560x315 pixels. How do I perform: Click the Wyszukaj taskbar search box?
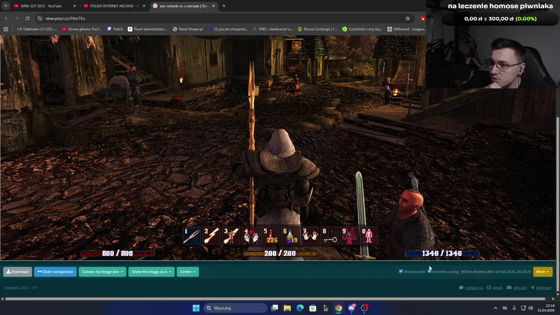(x=235, y=308)
